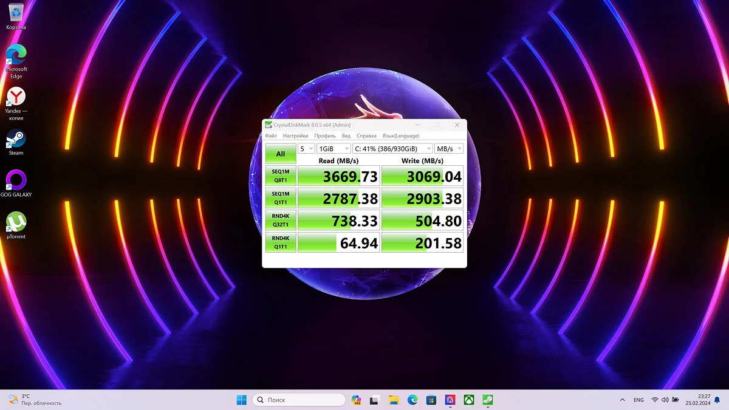Open the Файл menu

(x=271, y=136)
